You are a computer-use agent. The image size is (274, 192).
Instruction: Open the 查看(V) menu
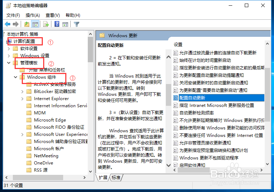[52, 15]
